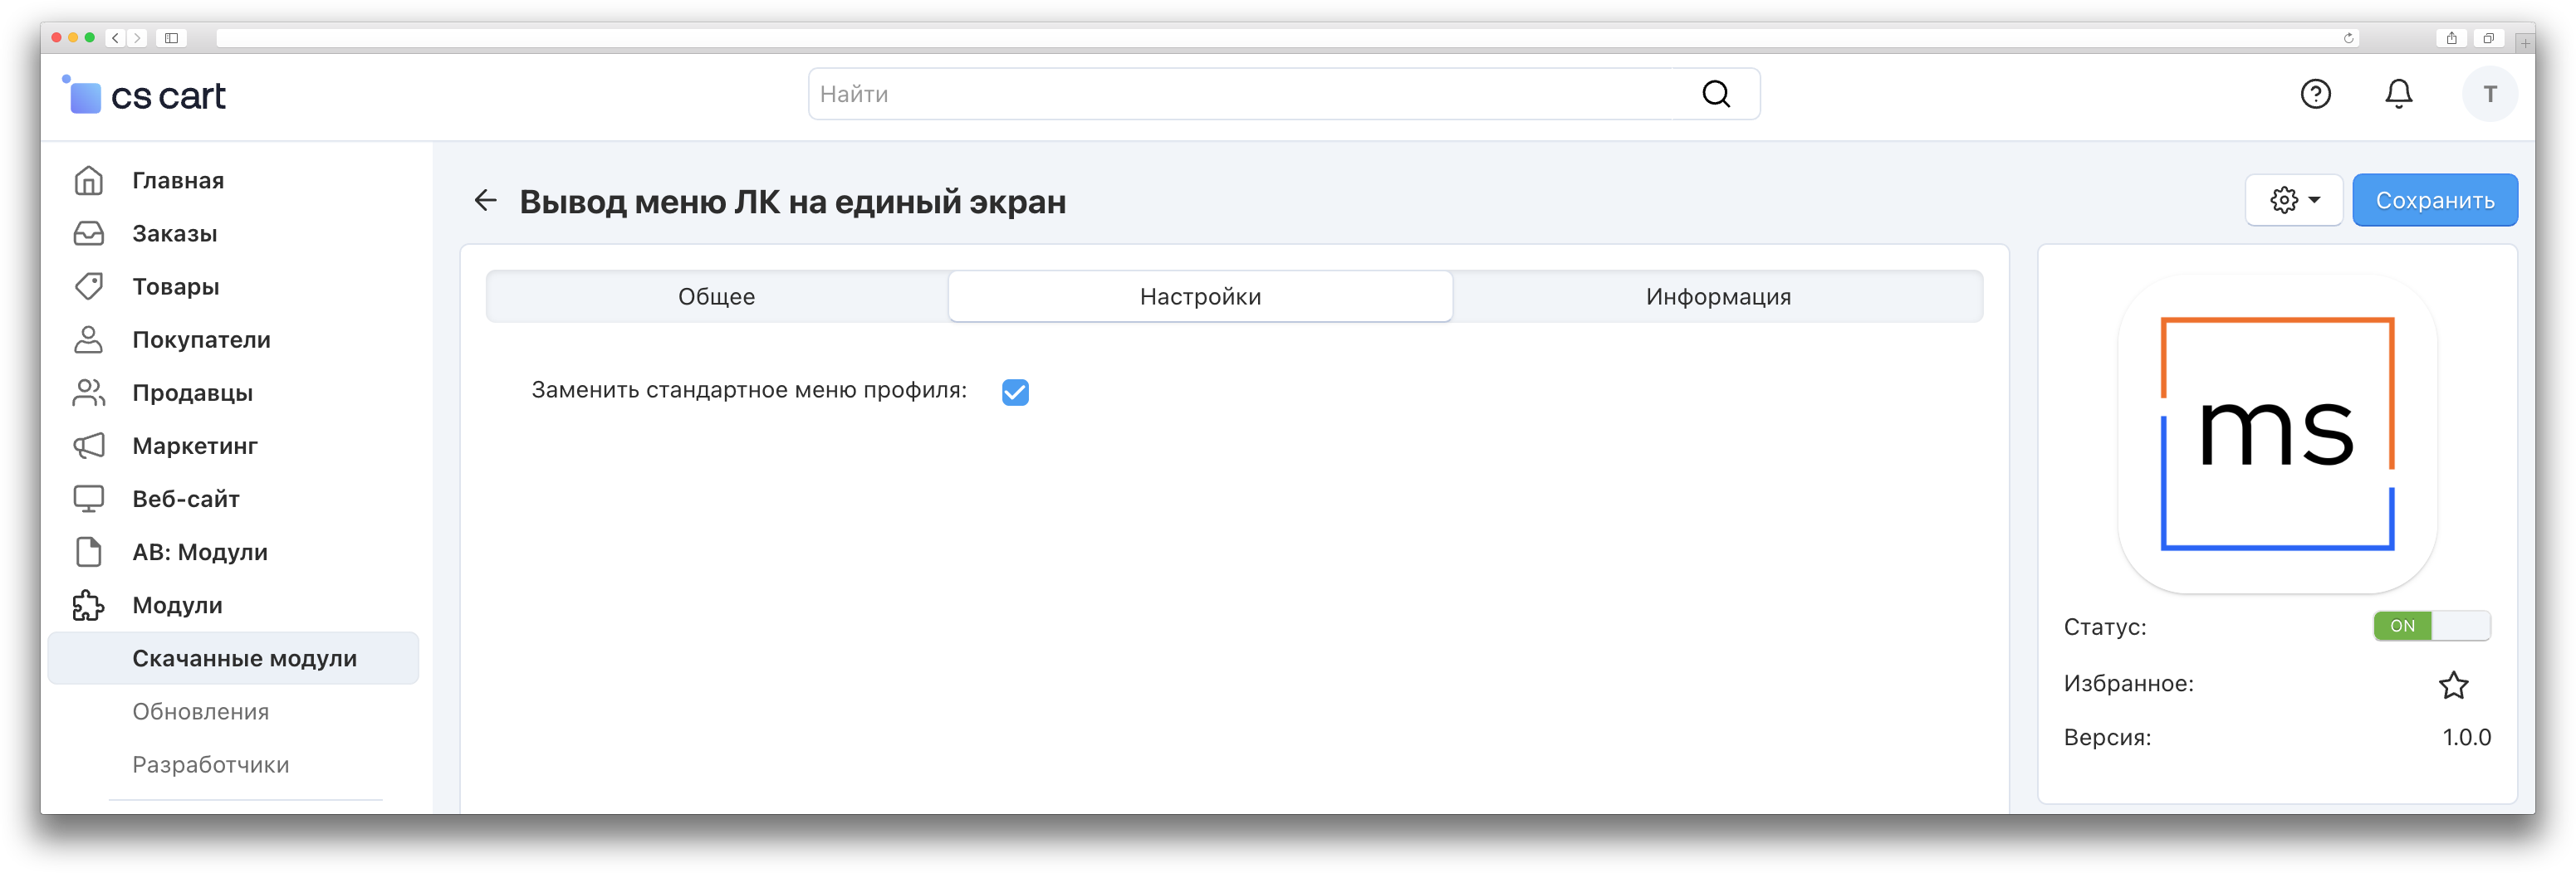
Task: Mark module as favorite with star
Action: tap(2453, 685)
